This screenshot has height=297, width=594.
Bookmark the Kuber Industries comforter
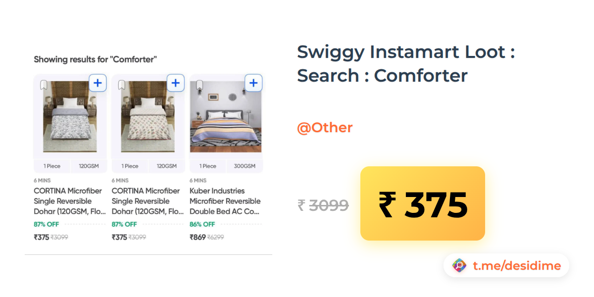point(199,85)
